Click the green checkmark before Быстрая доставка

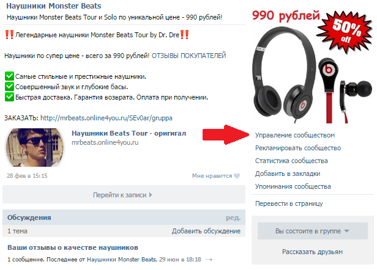pos(9,97)
